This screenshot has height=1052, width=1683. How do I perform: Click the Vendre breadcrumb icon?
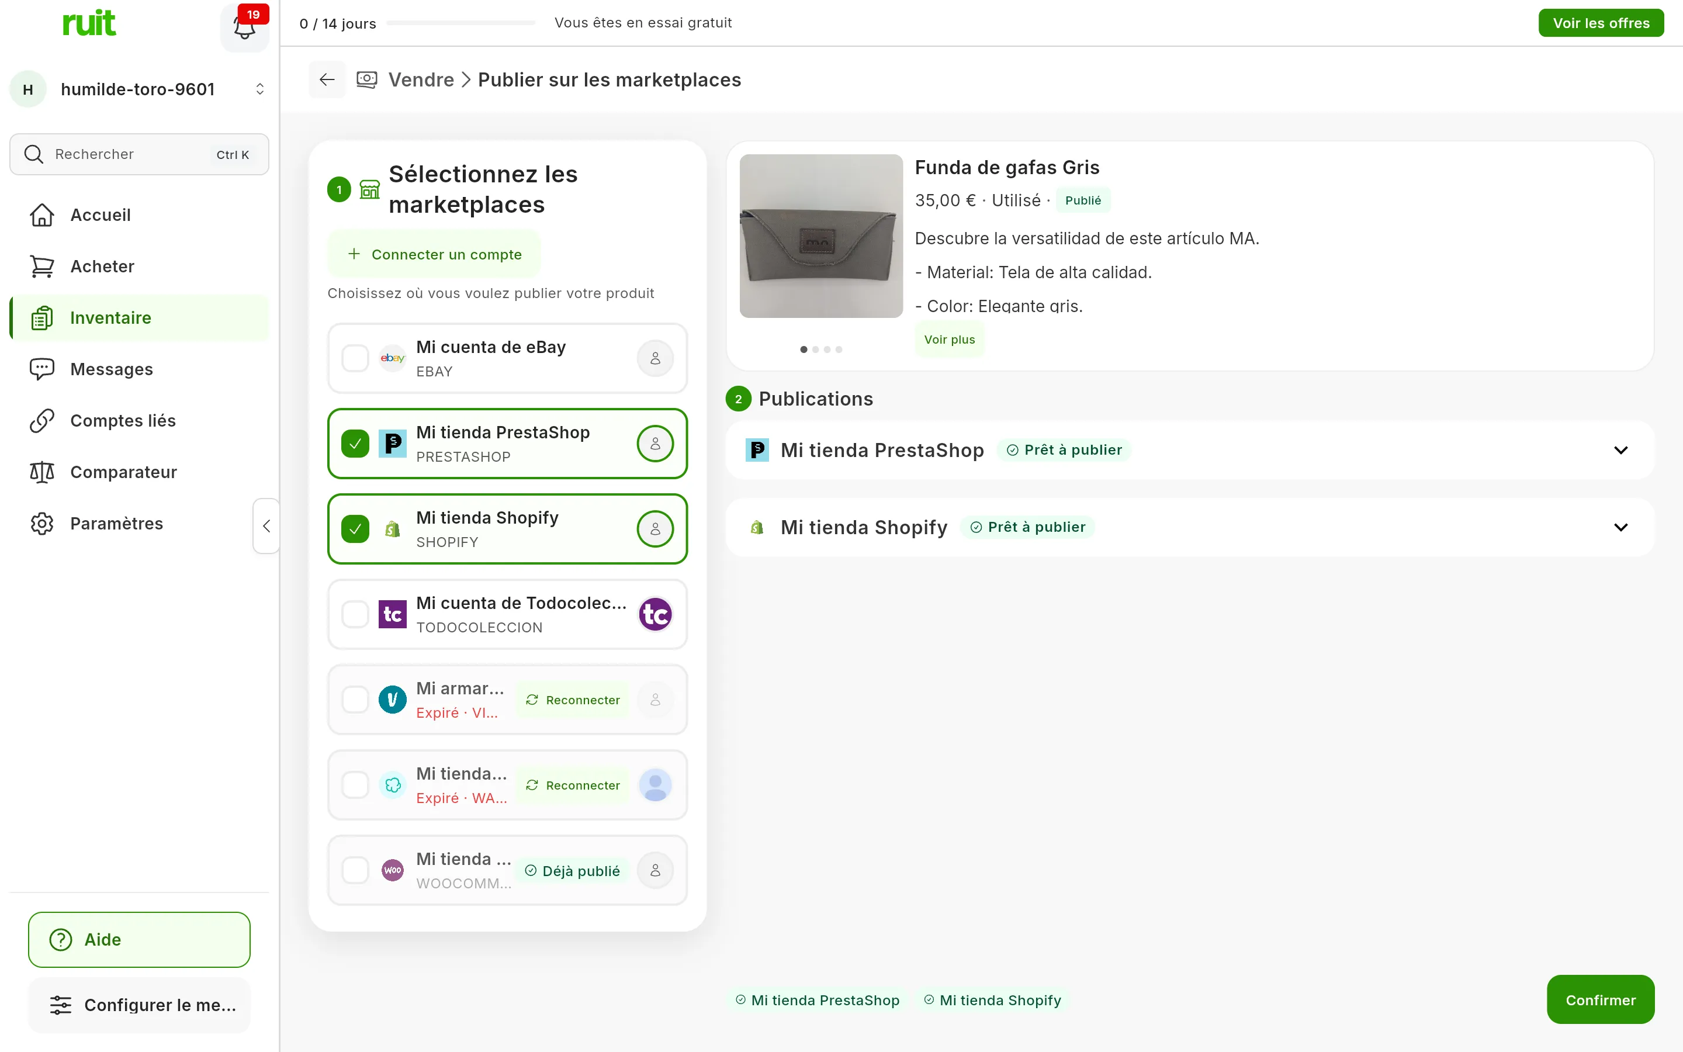367,80
